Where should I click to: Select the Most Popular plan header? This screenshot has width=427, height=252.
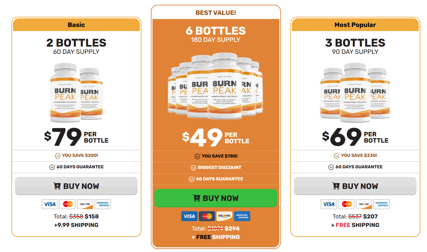point(355,25)
